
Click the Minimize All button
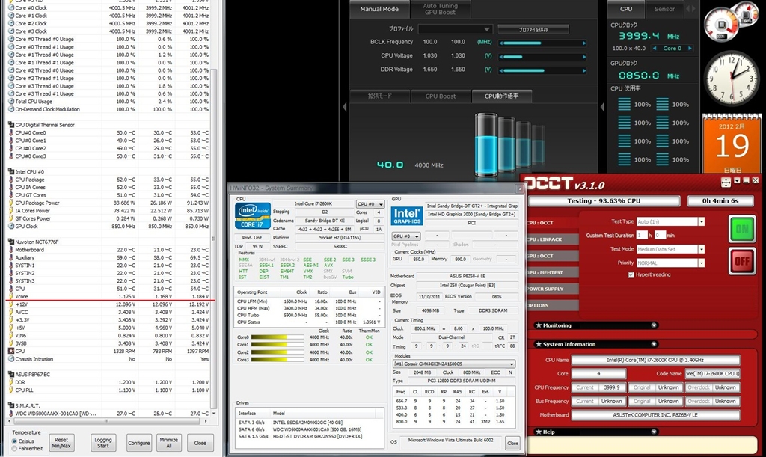(x=169, y=443)
